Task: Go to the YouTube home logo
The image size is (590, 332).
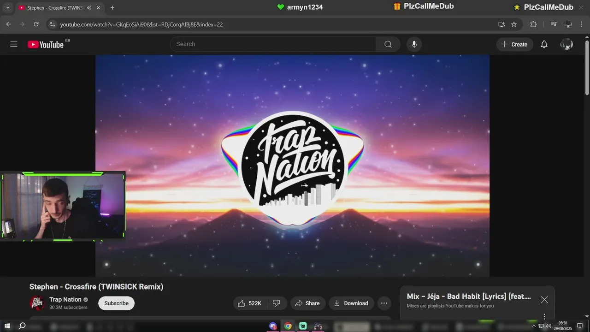Action: point(46,44)
